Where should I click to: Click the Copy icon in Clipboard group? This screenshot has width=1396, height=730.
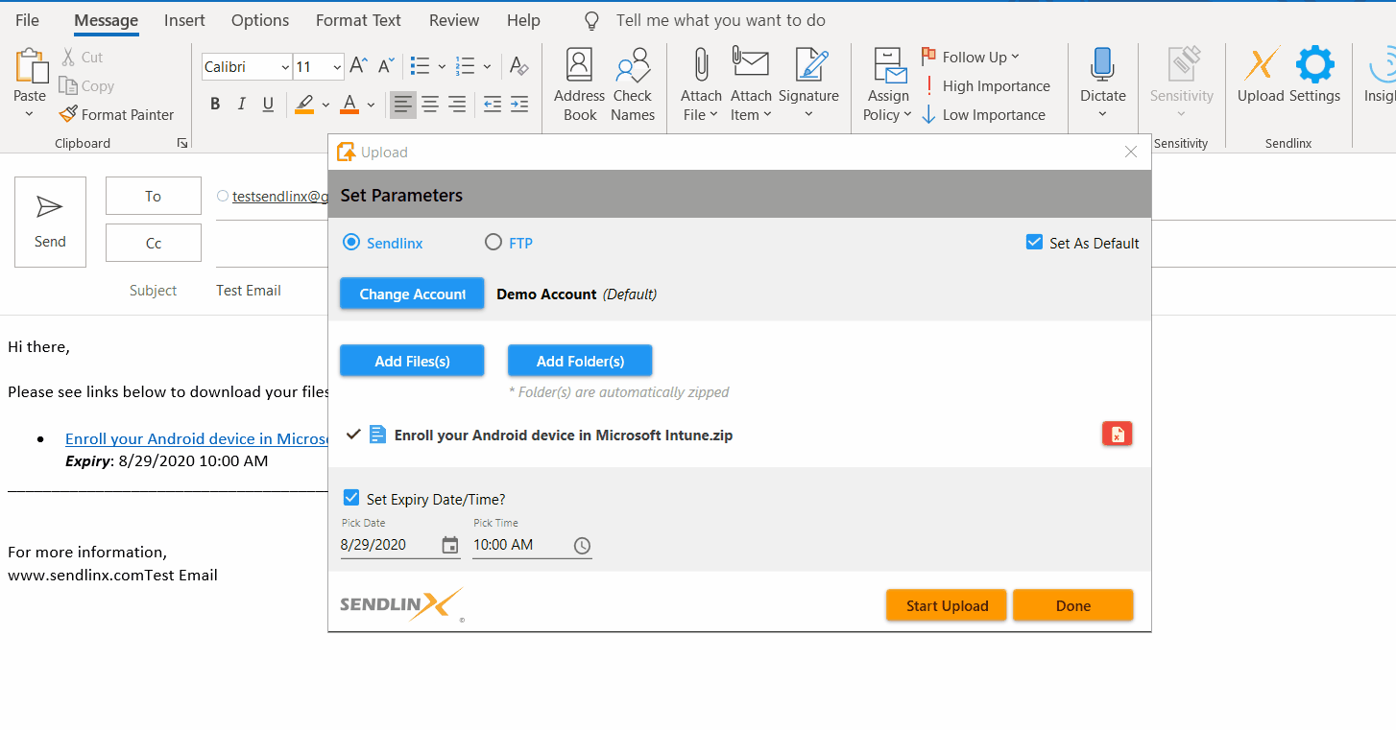click(x=68, y=86)
